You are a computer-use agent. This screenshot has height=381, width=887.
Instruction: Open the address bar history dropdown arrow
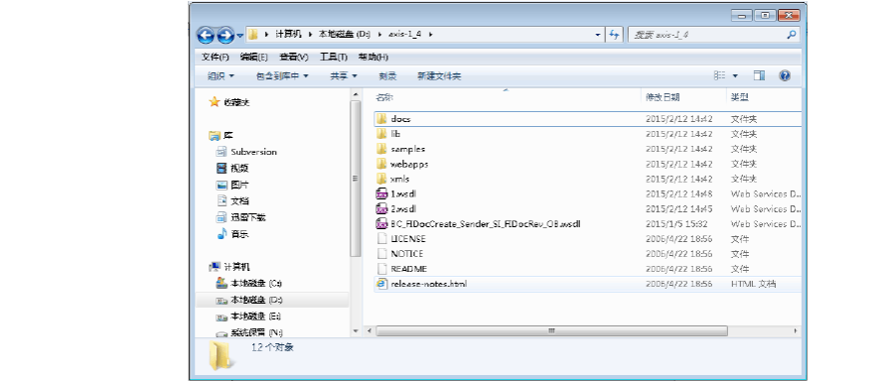(x=598, y=35)
